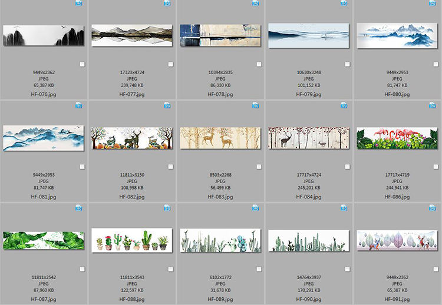Image resolution: width=442 pixels, height=305 pixels.
Task: Click the blue file badge above HF-088 cactus pots
Action: (167, 207)
